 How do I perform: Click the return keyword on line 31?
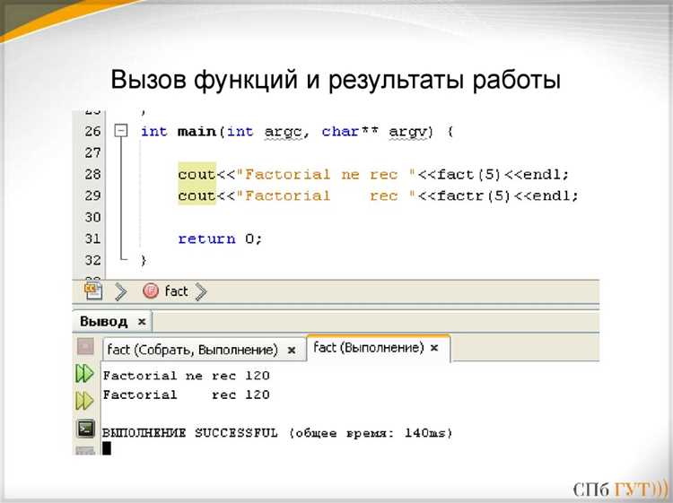click(207, 238)
